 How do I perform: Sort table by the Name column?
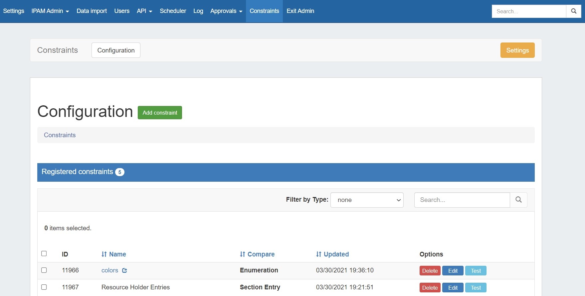pyautogui.click(x=114, y=254)
